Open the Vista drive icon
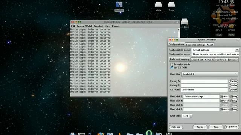The height and width of the screenshot is (135, 241). (158, 7)
